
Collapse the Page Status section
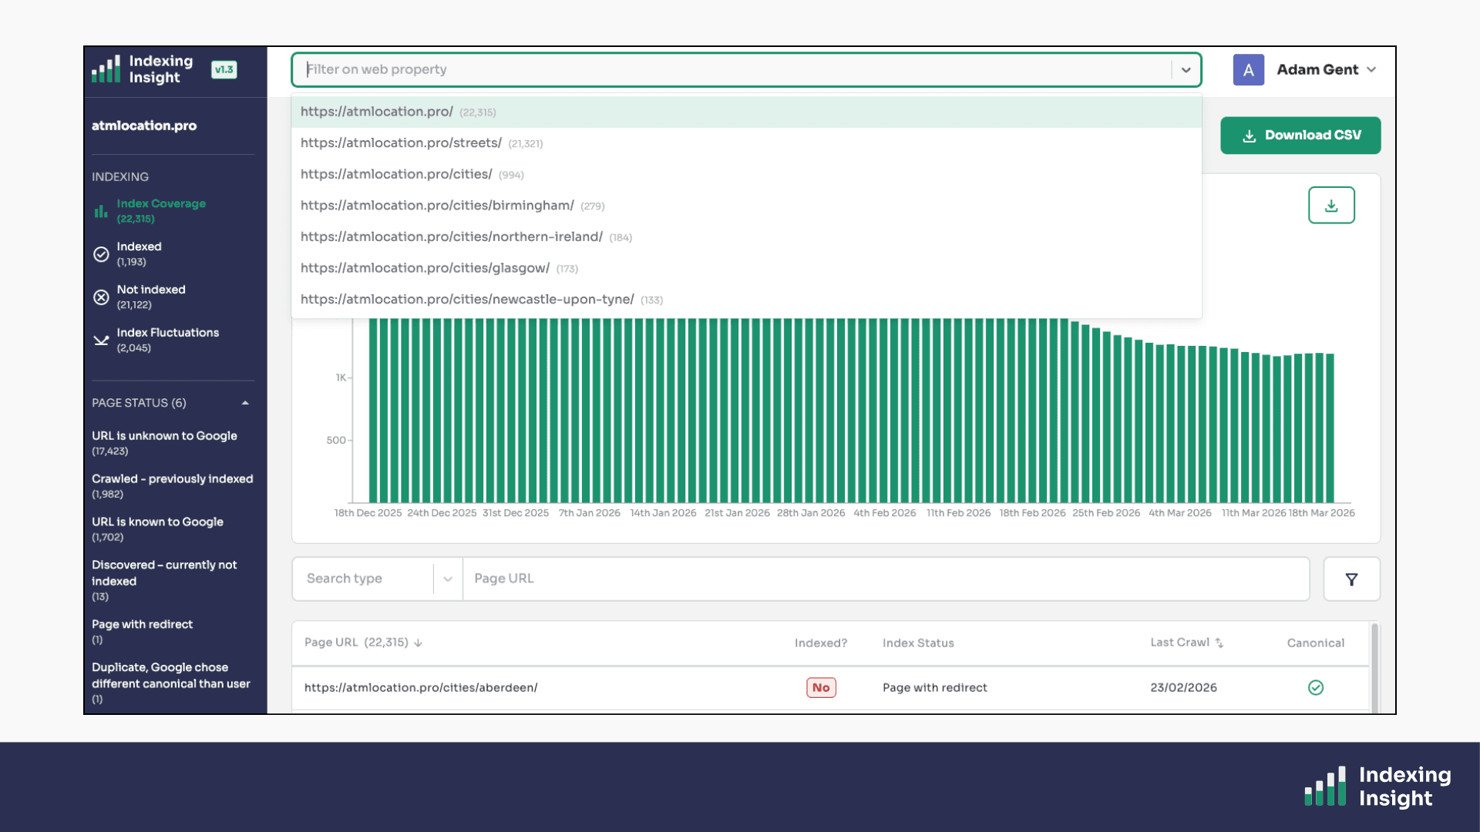tap(245, 403)
